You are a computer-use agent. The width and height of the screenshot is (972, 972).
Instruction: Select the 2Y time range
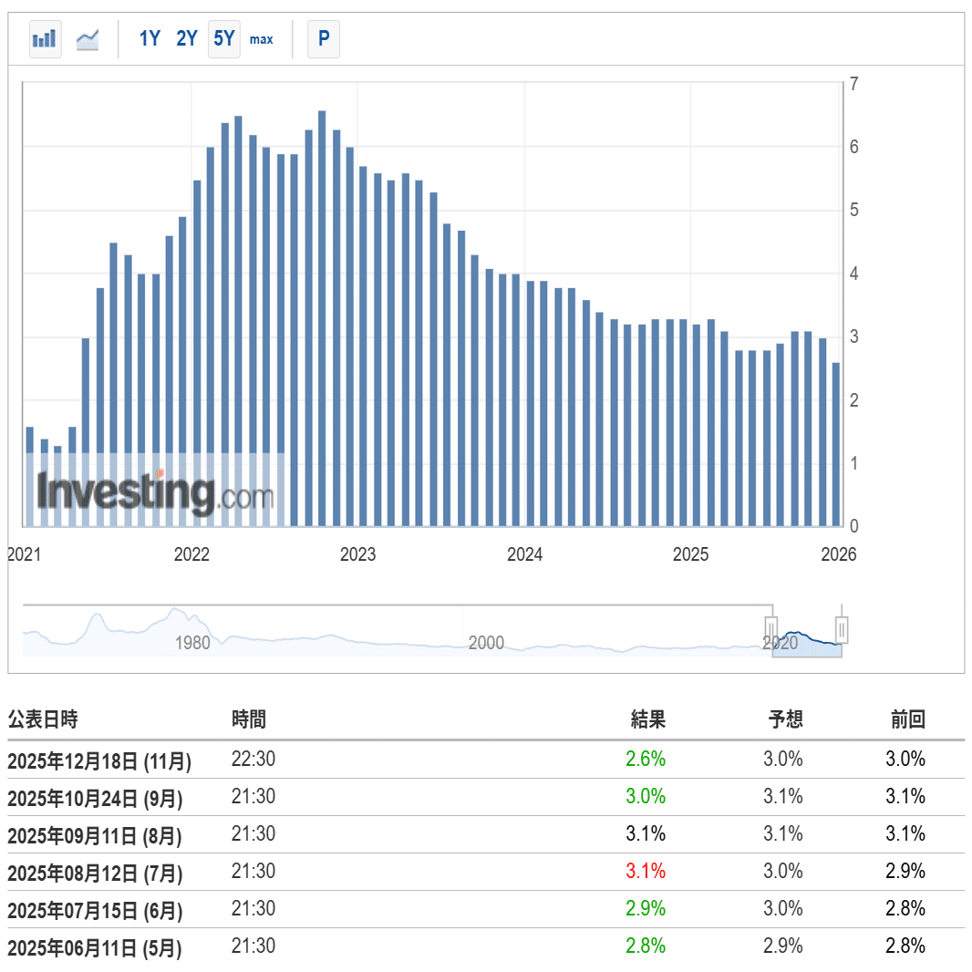187,39
